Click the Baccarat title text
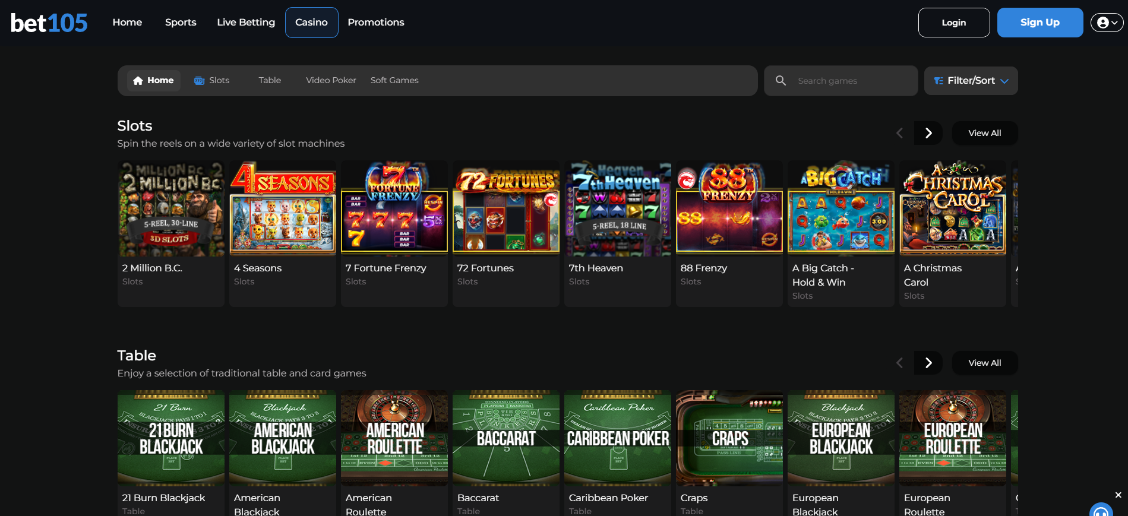The height and width of the screenshot is (516, 1128). pyautogui.click(x=478, y=498)
